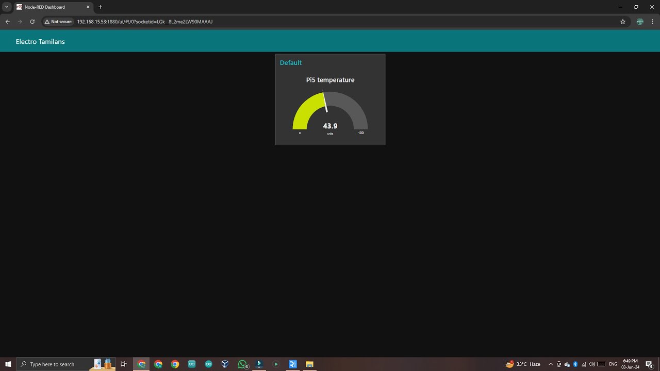Click the Pi5 temperature gauge label

[x=330, y=80]
